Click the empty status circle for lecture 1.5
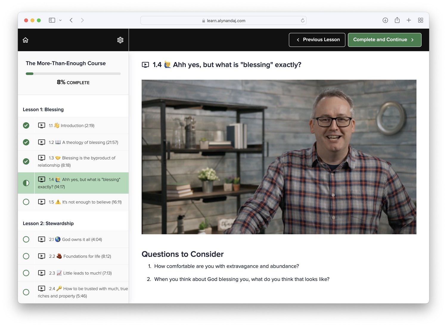The height and width of the screenshot is (327, 447). (x=26, y=202)
